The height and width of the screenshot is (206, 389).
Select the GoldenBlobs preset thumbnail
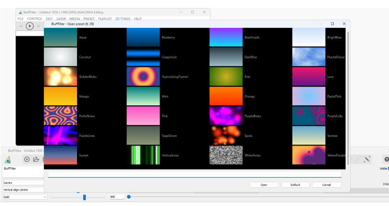click(x=60, y=76)
